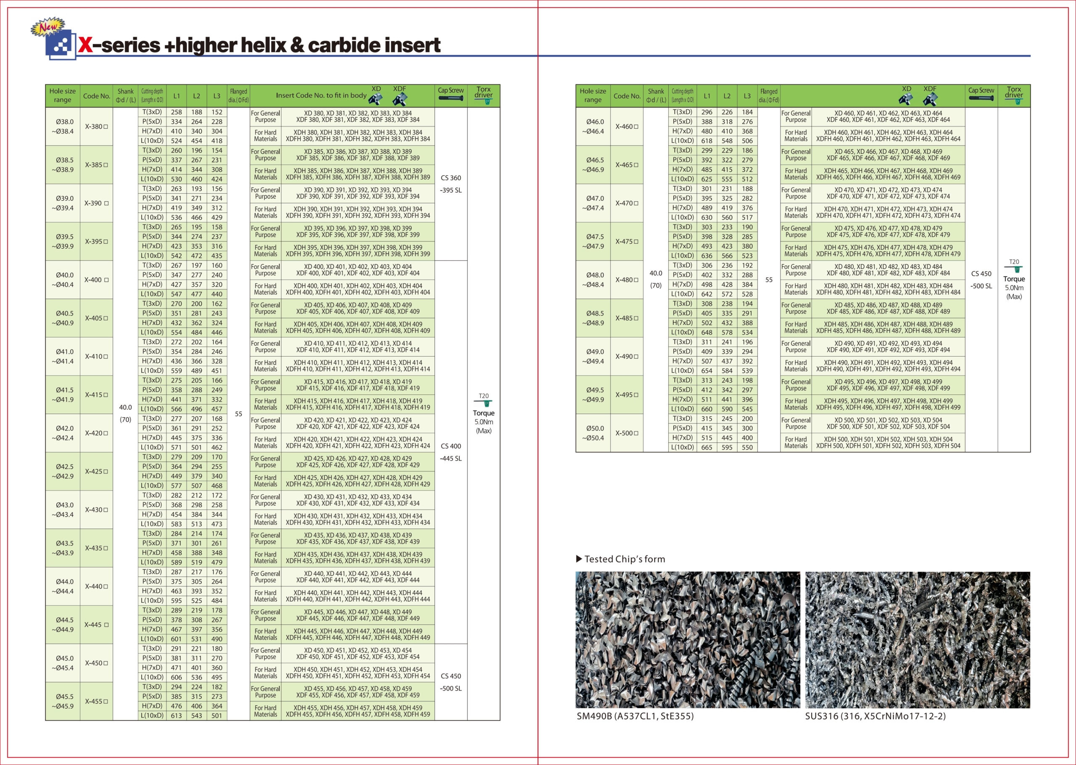This screenshot has height=765, width=1076.
Task: Select CS 450 -500 SL cell in left table
Action: (x=451, y=682)
